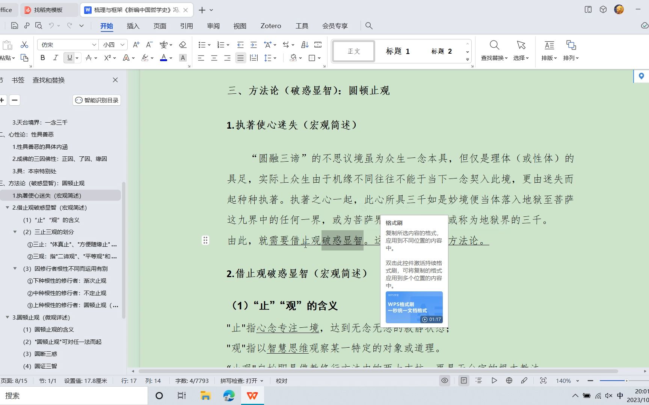
Task: Click superscript X² icon
Action: tap(108, 58)
